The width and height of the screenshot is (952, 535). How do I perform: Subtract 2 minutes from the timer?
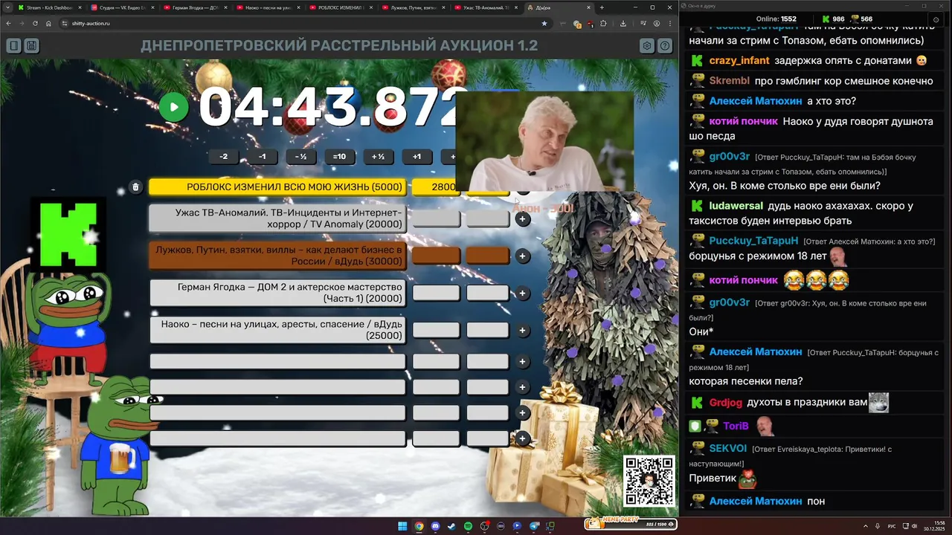click(223, 157)
